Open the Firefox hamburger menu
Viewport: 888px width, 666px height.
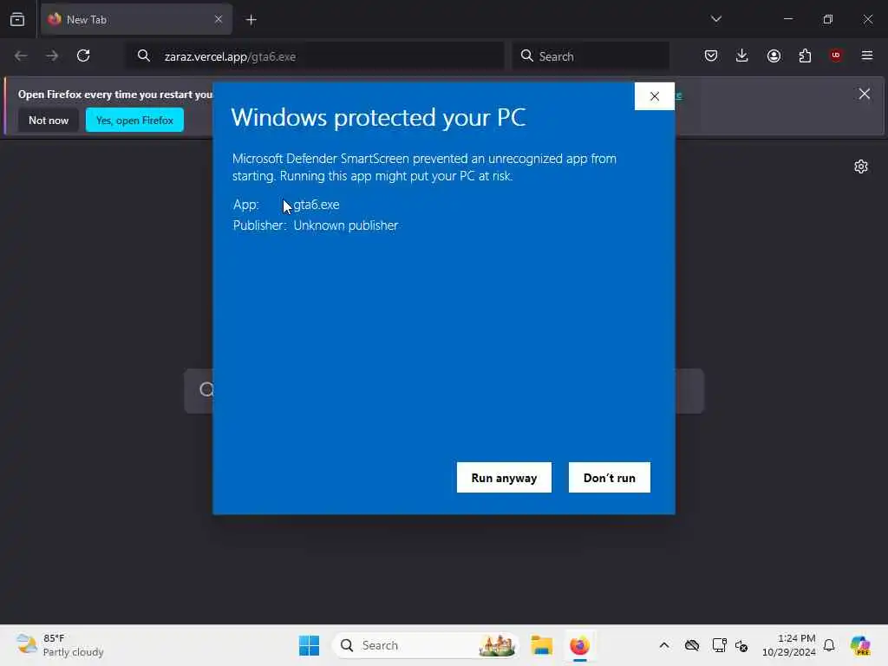coord(867,55)
